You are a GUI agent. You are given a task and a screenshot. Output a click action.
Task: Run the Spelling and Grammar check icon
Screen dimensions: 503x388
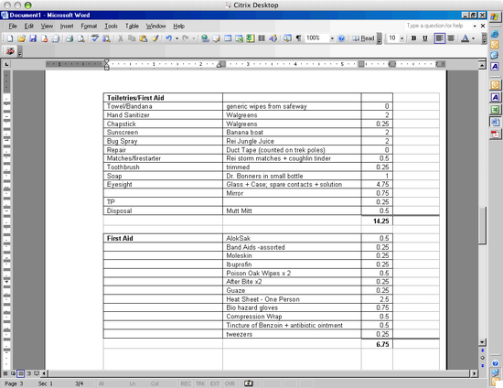click(x=95, y=38)
